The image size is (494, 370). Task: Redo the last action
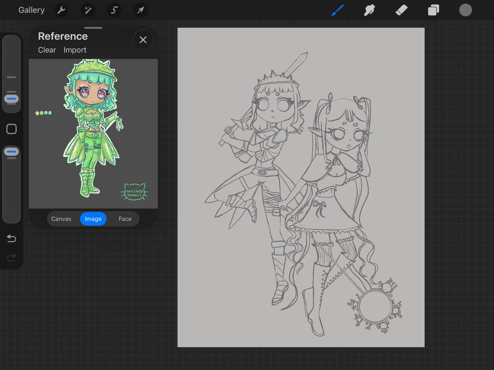point(12,257)
